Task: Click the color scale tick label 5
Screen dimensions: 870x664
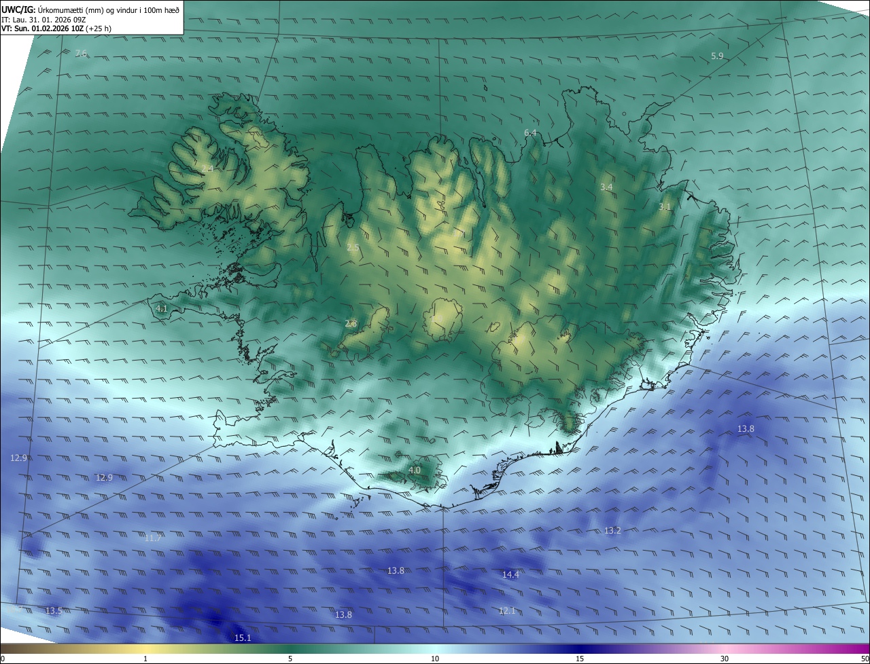Action: [x=290, y=659]
